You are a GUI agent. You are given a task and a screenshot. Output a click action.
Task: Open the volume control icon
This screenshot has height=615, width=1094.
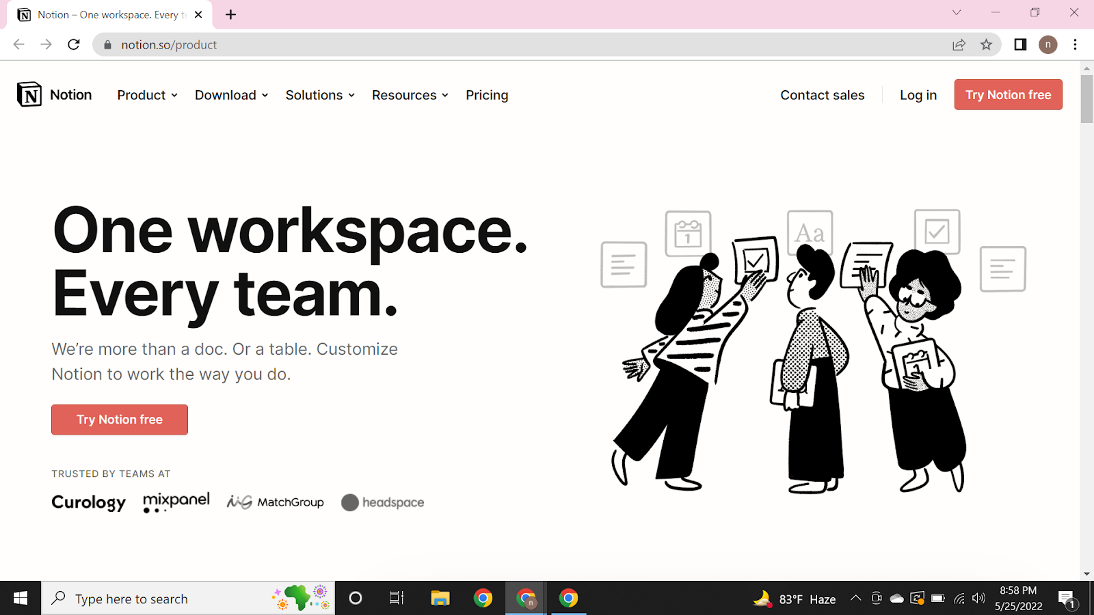[979, 599]
